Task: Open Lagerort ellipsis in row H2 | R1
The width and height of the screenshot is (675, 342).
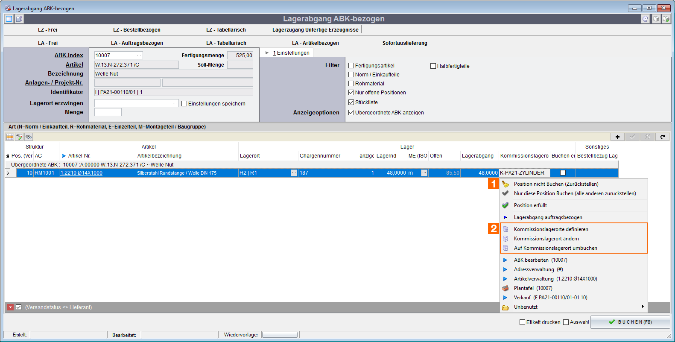Action: click(x=294, y=173)
